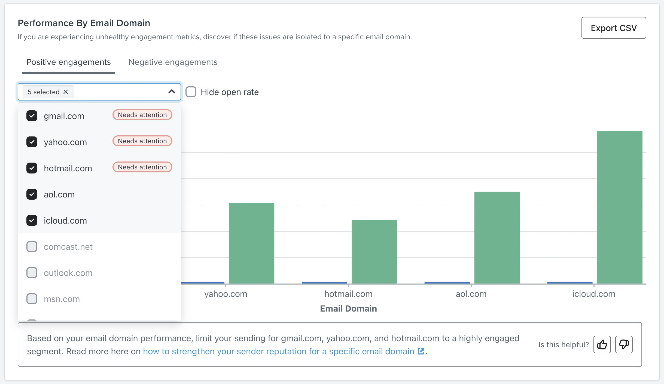This screenshot has height=384, width=664.
Task: Click the yahoo.com checkbox checkmark icon
Action: [32, 142]
